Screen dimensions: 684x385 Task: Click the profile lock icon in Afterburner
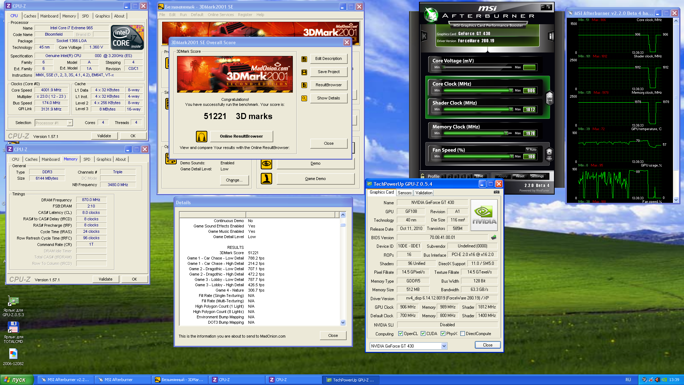(423, 176)
